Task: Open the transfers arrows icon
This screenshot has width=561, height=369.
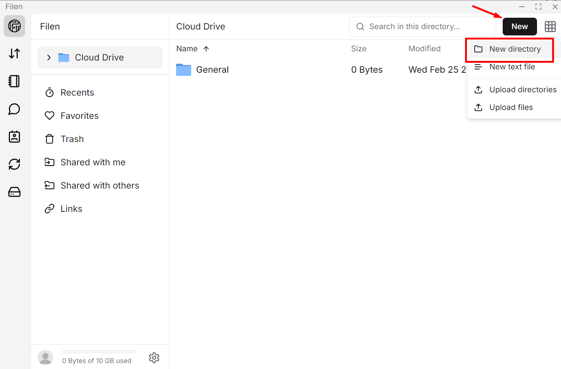Action: 14,54
